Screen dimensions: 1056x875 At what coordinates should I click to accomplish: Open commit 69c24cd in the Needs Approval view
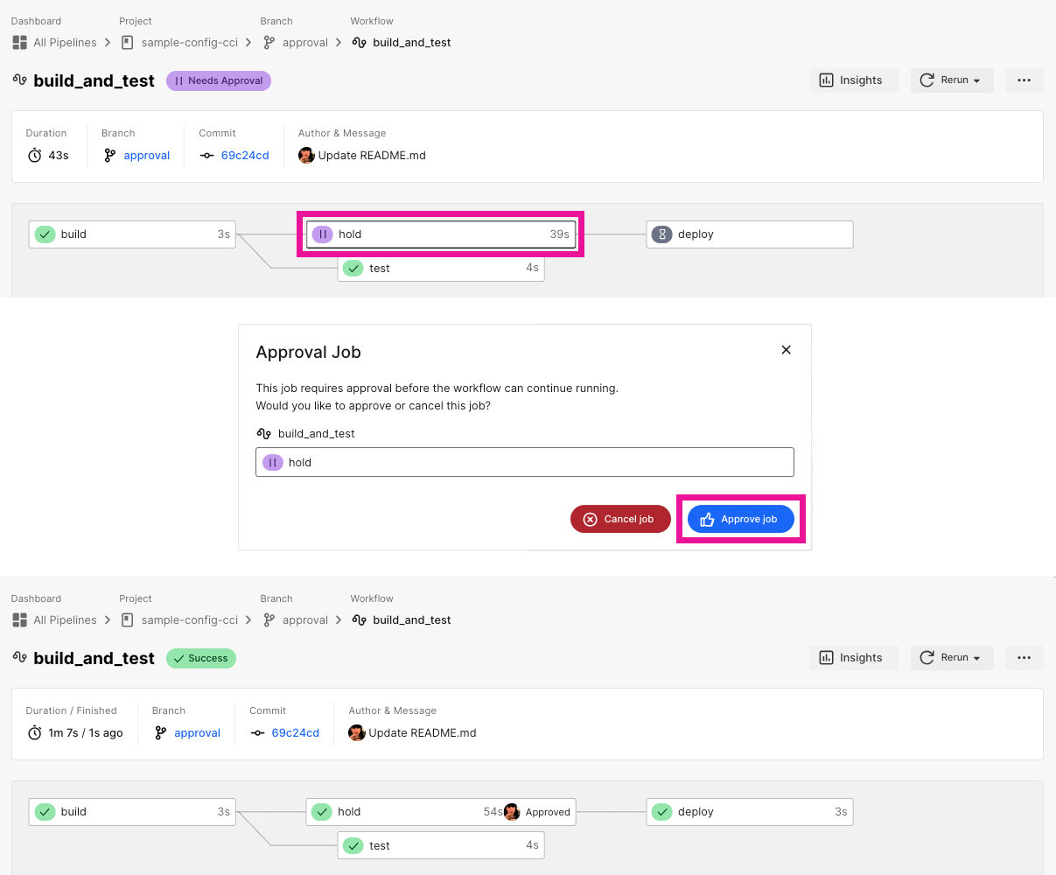click(245, 156)
